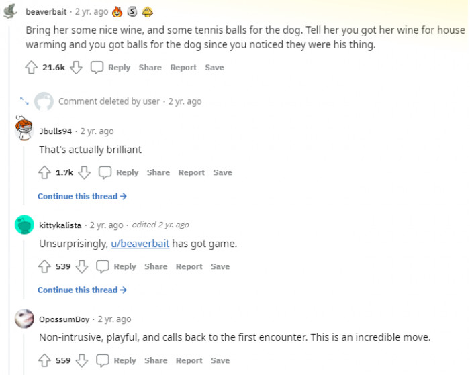Continue this thread under Jbulls94's comment
470x375 pixels.
[82, 196]
